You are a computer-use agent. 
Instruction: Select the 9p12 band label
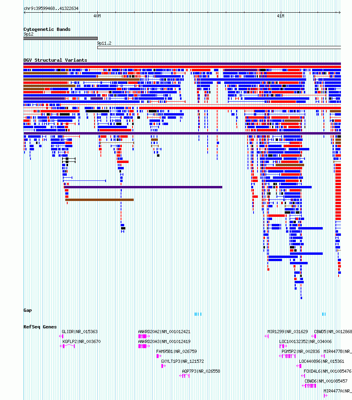pos(28,34)
